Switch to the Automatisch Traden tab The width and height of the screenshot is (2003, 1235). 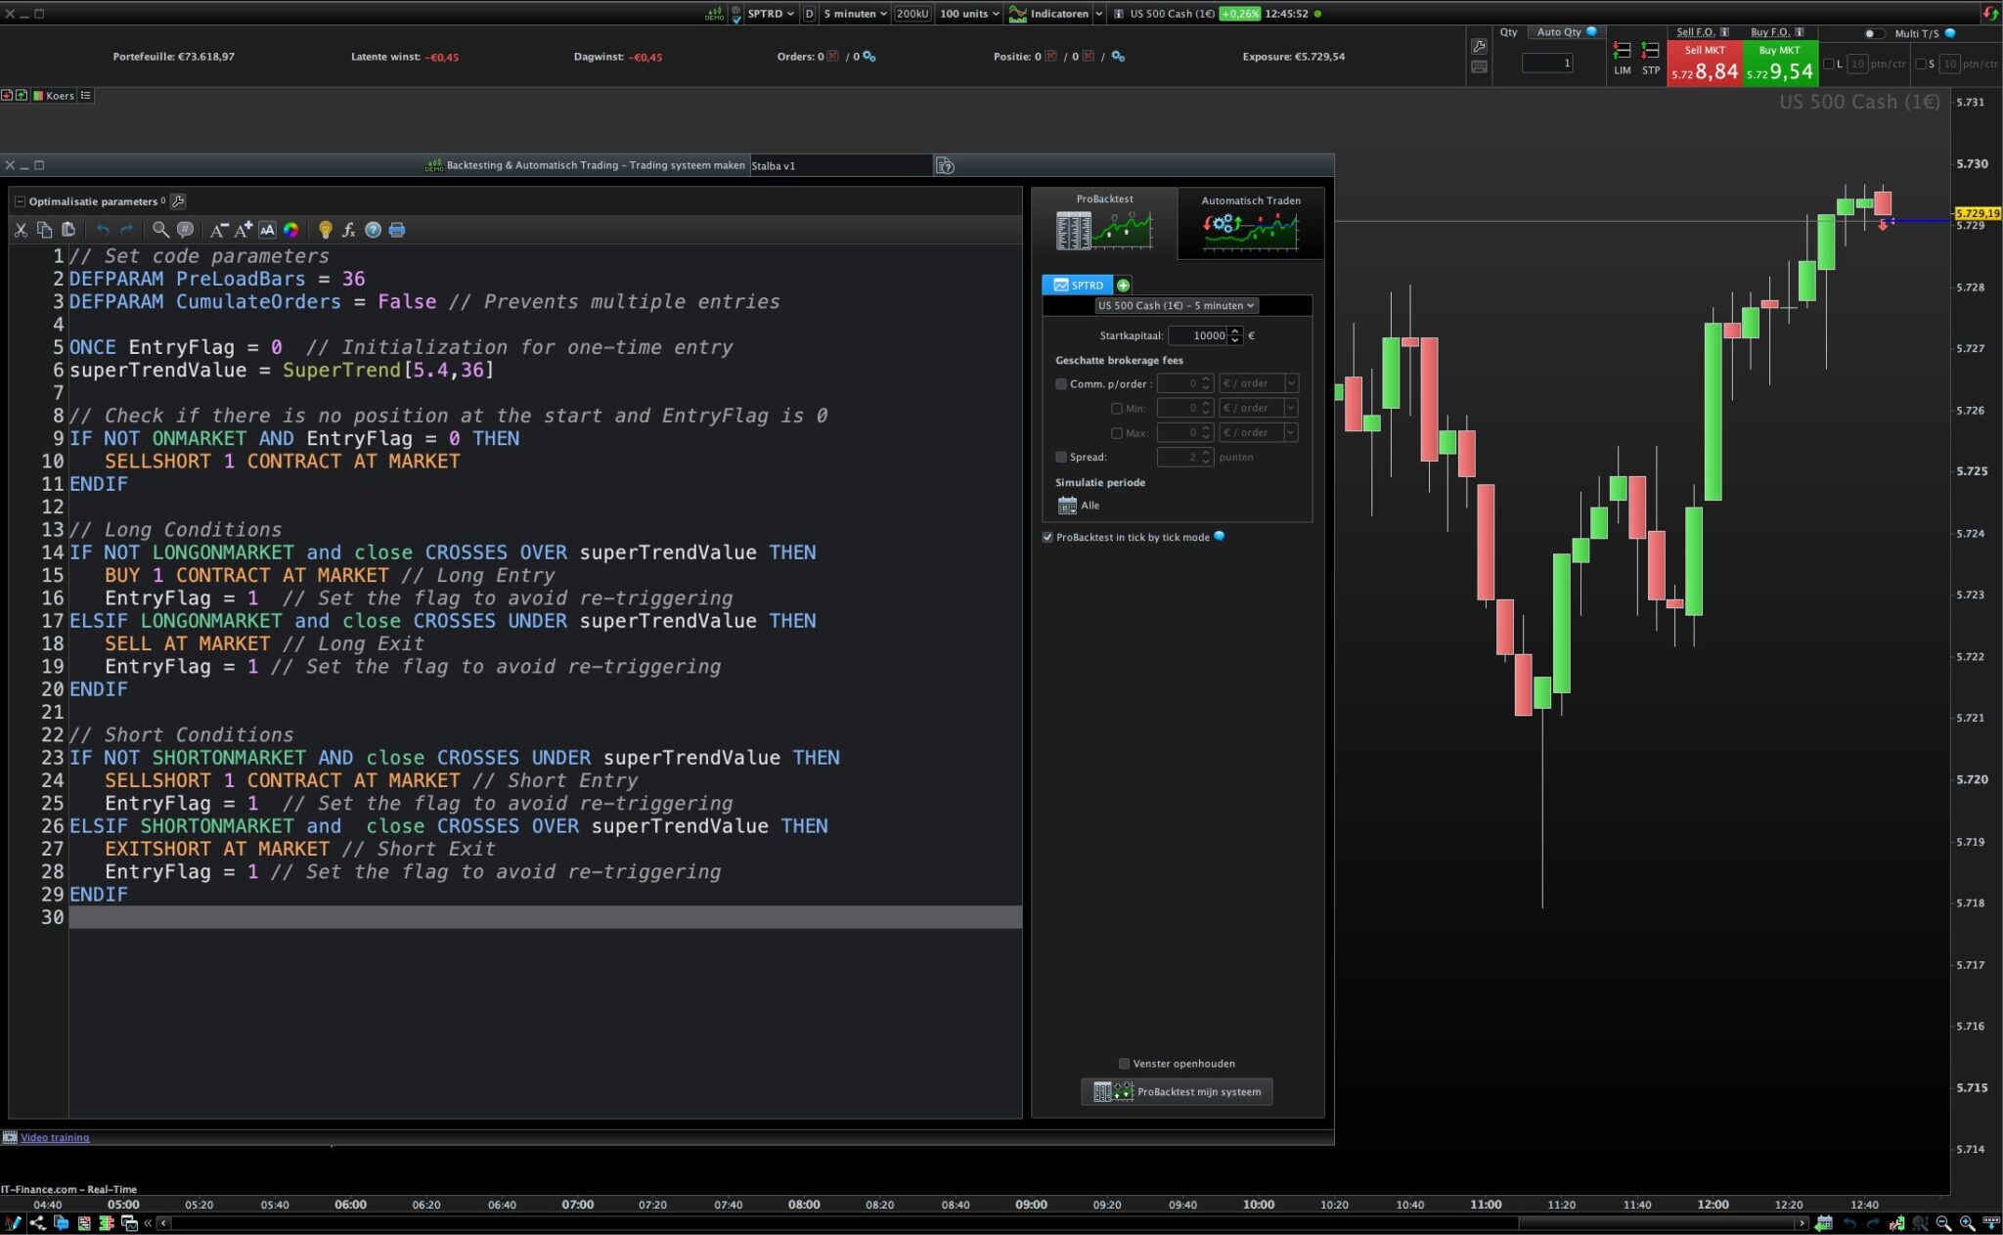click(x=1250, y=223)
